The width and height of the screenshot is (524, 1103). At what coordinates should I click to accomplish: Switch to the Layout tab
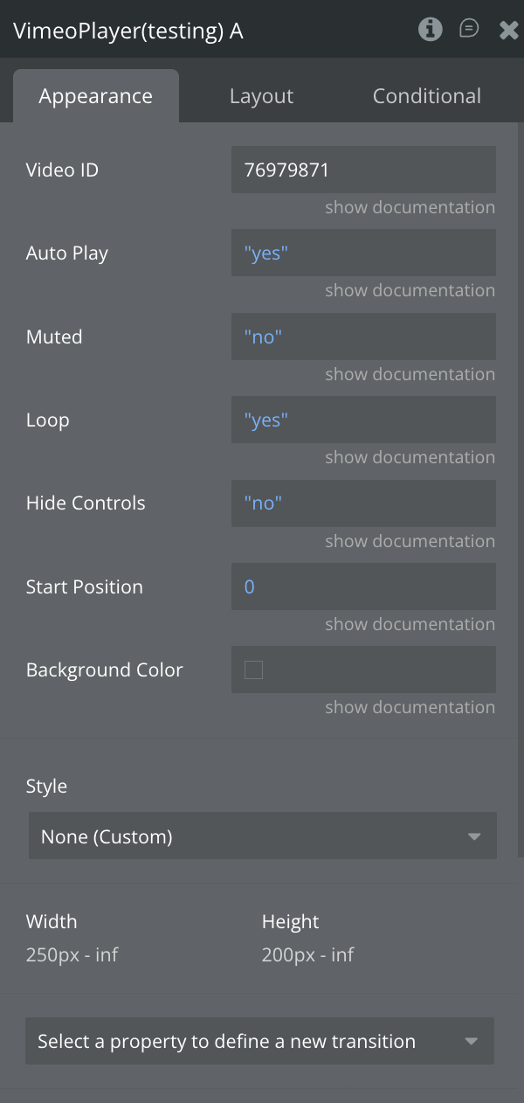[261, 96]
